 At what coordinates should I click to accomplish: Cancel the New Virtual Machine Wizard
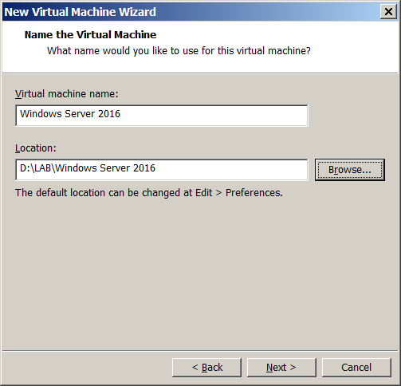356,368
